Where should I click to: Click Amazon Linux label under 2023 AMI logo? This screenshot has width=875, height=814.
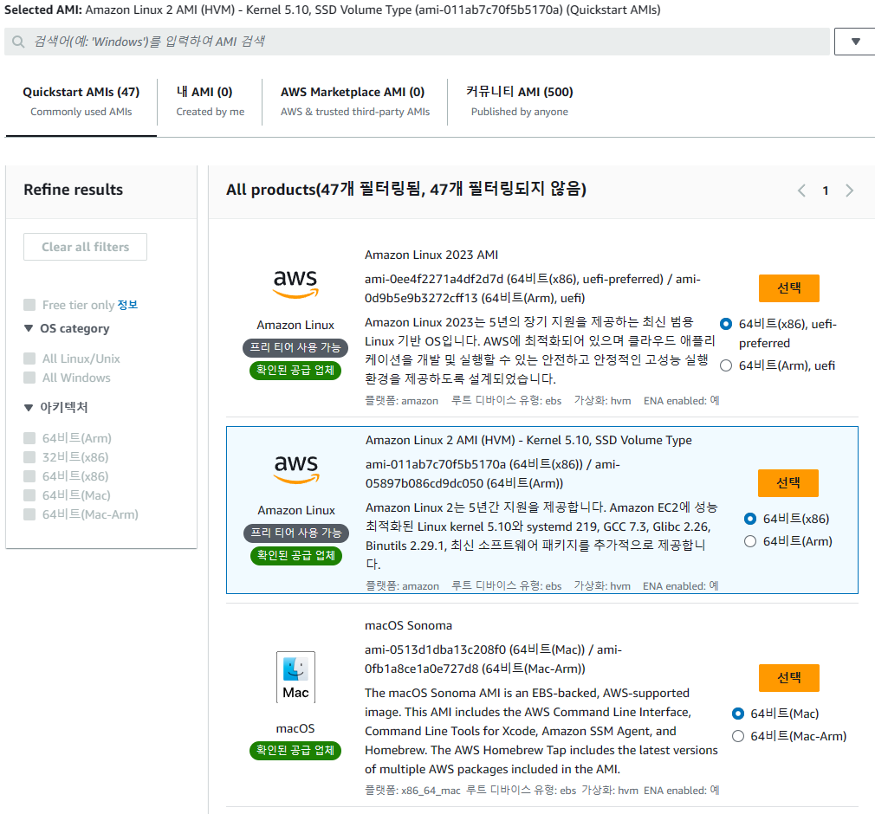click(295, 325)
